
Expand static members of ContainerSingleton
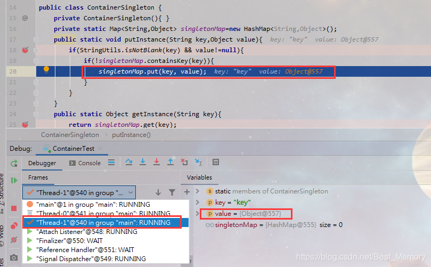[197, 191]
